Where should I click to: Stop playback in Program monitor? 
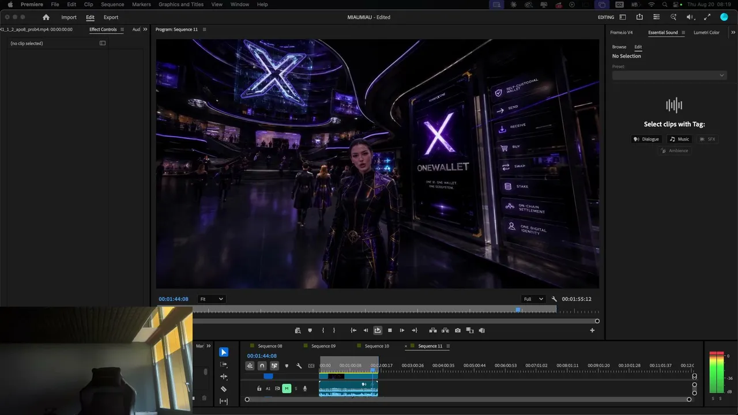tap(390, 330)
